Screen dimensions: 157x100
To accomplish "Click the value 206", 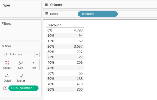I will [80, 63].
